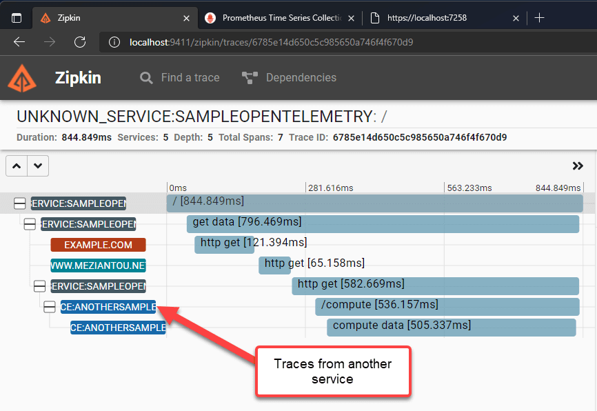Collapse the ANOTHERSAMPLE /compute span node
This screenshot has height=411, width=597.
click(x=50, y=307)
